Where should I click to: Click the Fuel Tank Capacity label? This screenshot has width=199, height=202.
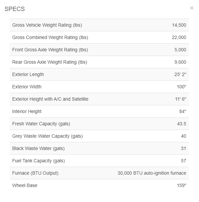(38, 161)
